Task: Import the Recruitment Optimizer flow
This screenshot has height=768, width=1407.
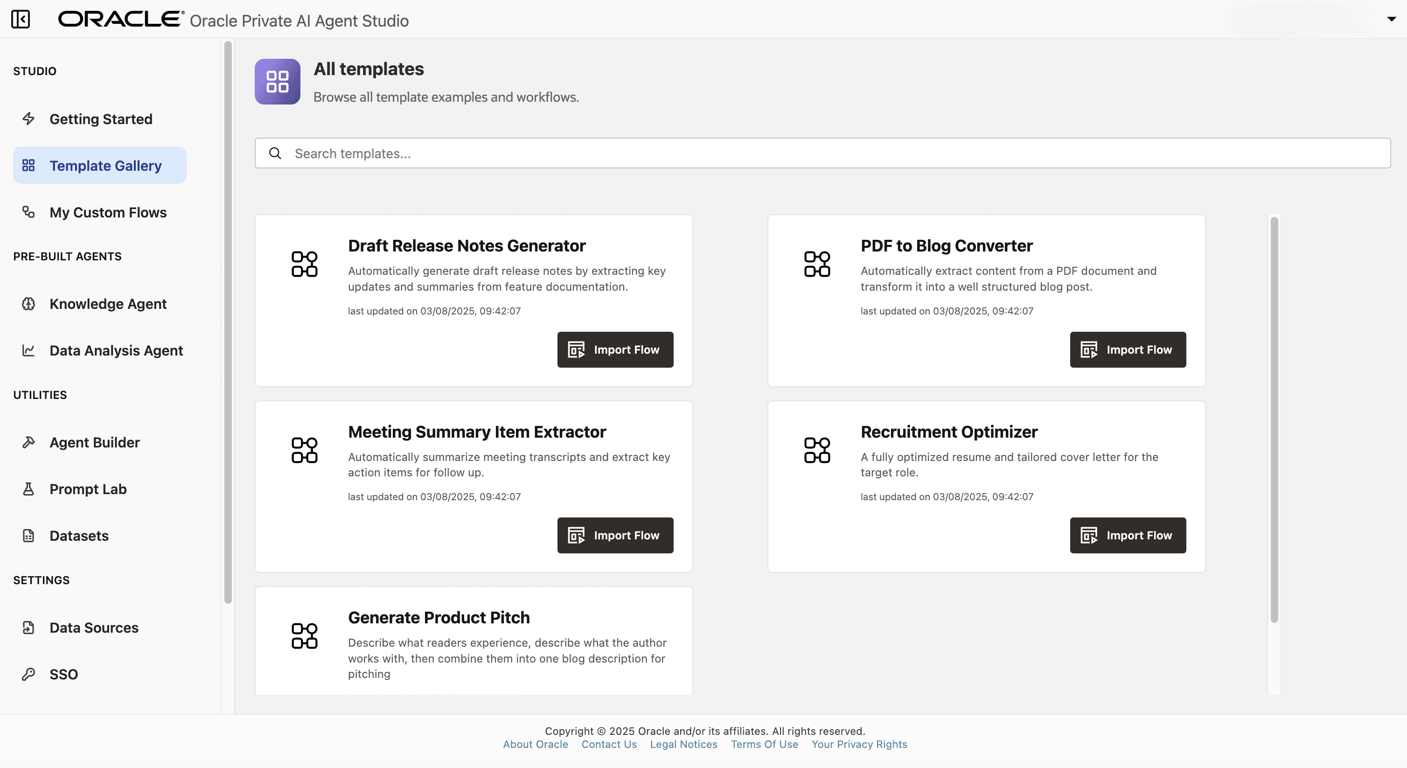Action: click(x=1128, y=535)
